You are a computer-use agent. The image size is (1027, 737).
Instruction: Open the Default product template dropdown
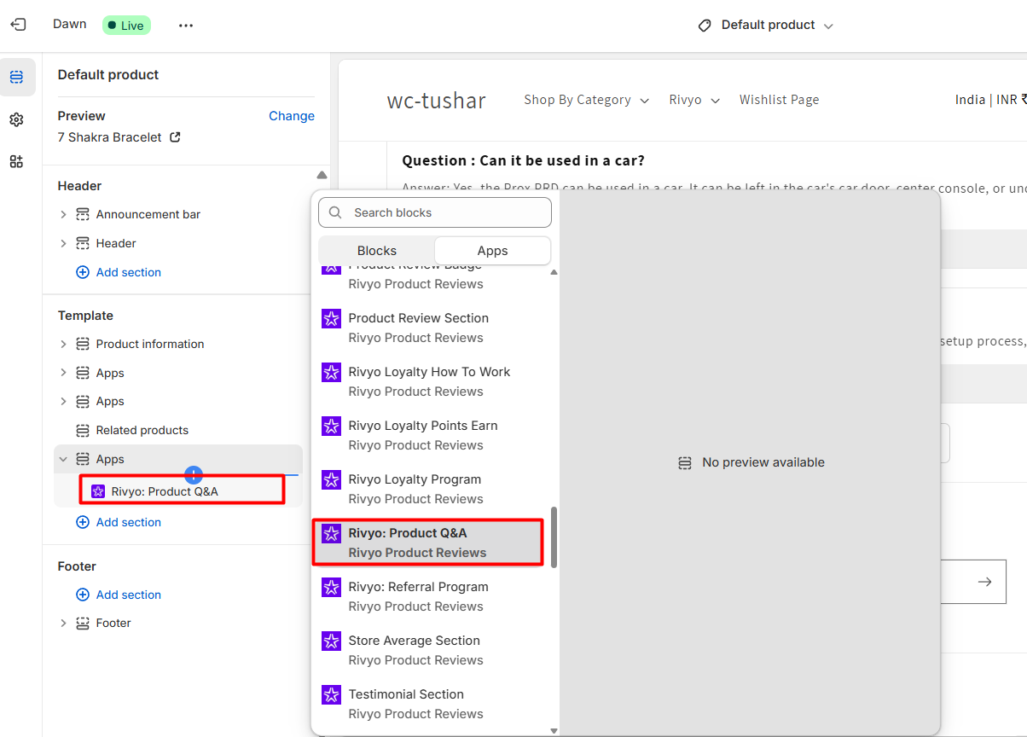point(765,26)
